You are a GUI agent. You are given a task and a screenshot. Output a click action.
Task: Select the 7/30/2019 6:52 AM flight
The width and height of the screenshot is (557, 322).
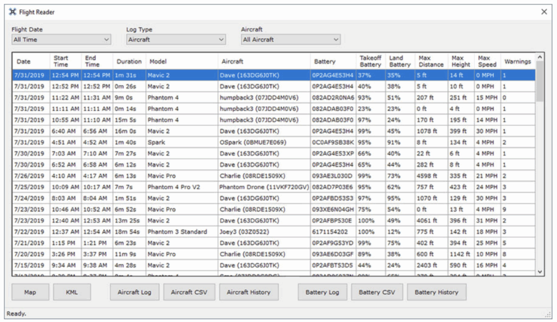click(x=274, y=165)
